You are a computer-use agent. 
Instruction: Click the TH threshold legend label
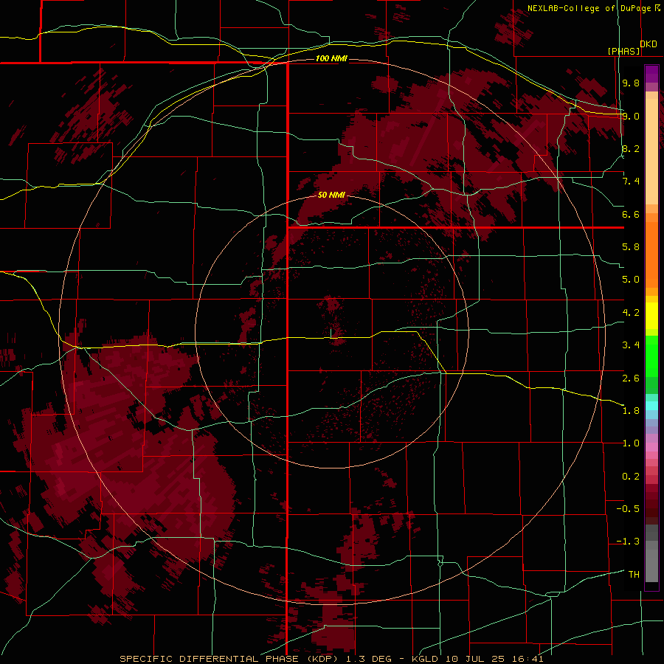(634, 575)
